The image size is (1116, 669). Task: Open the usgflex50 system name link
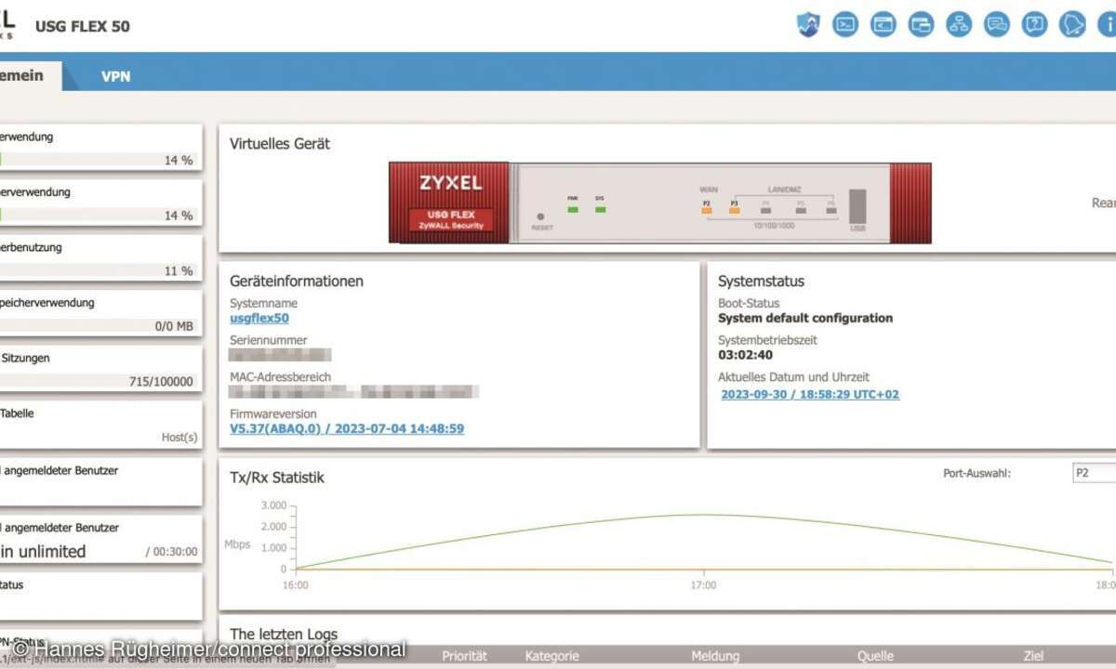click(x=259, y=318)
